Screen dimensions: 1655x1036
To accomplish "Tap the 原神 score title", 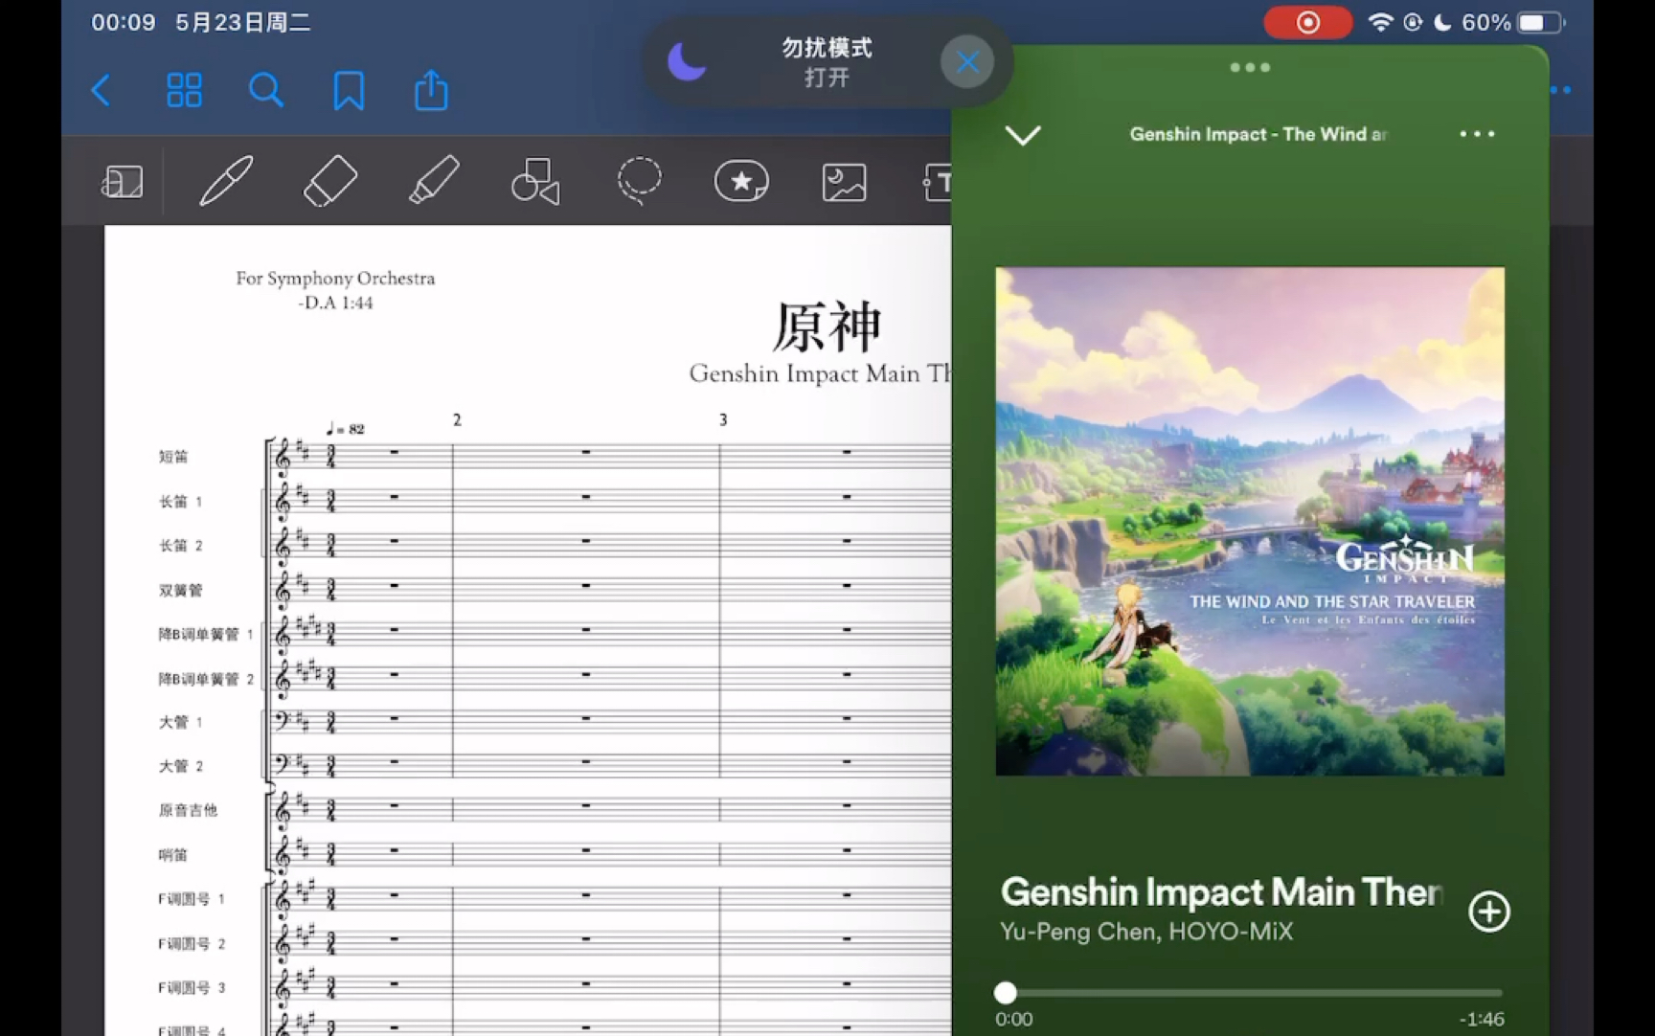I will [827, 327].
